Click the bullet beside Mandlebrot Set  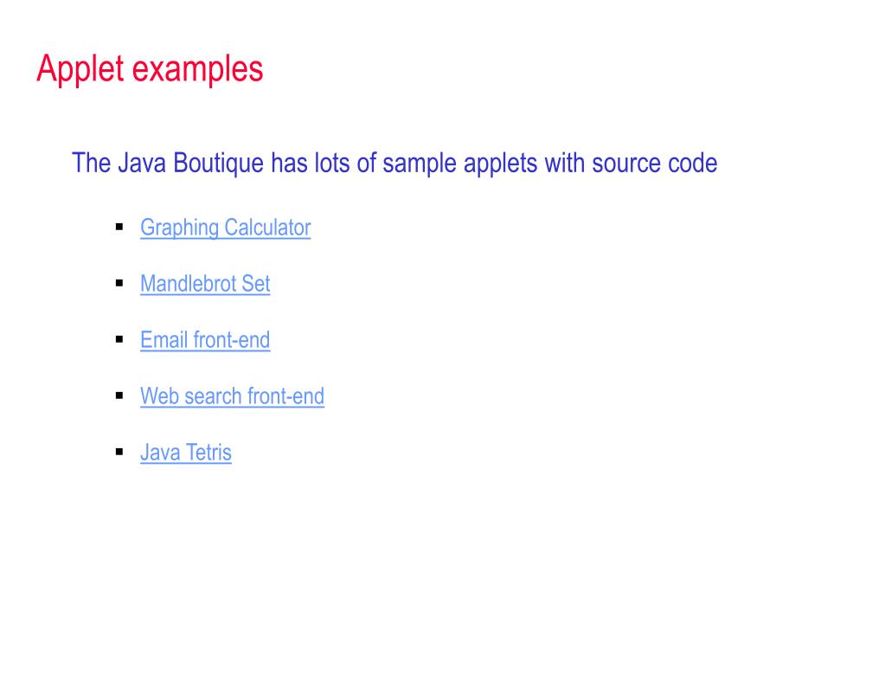pos(119,283)
